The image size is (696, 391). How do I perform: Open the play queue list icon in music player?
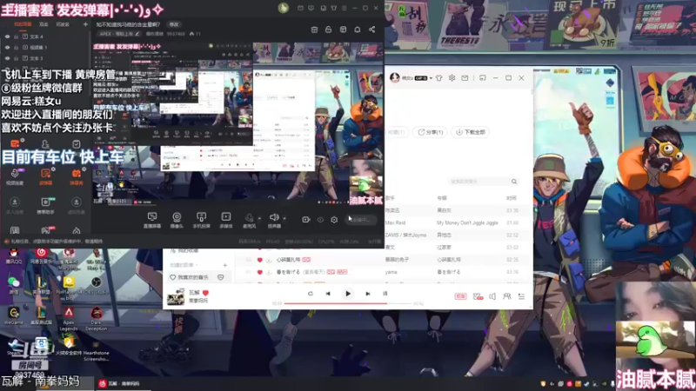(x=521, y=296)
